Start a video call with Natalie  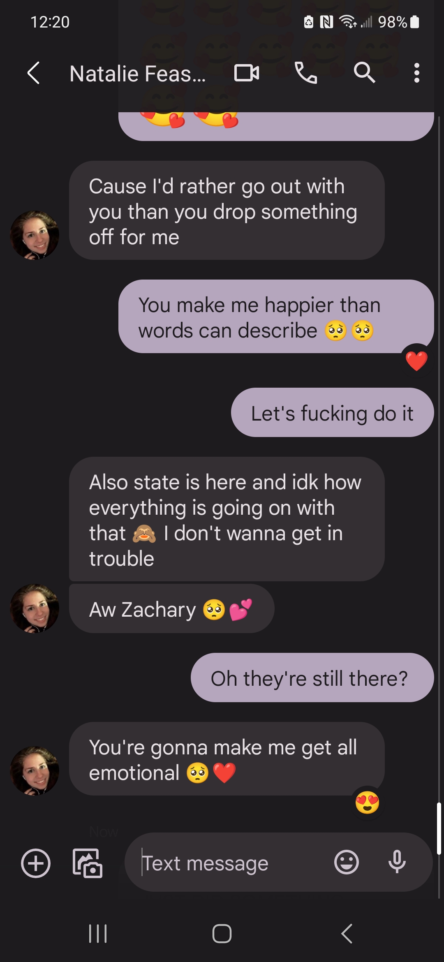tap(247, 73)
